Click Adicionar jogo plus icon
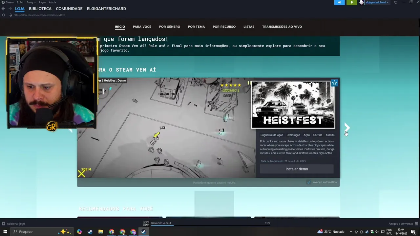The image size is (420, 236). [x=3, y=224]
